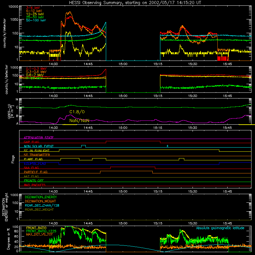
Task: Select the DECIMATION_ENERGY legend label
Action: pyautogui.click(x=41, y=197)
